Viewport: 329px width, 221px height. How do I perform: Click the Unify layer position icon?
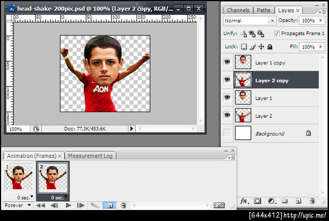pos(244,34)
